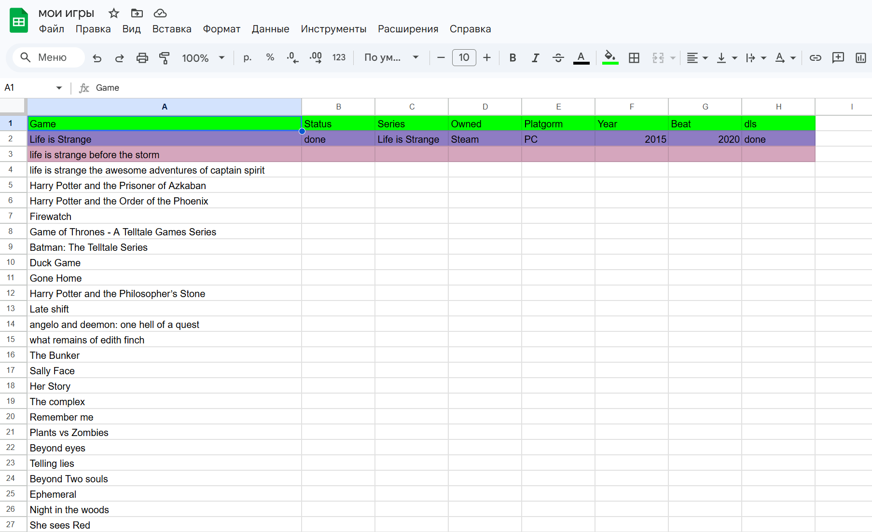Viewport: 872px width, 532px height.
Task: Click the undo arrow icon
Action: (97, 58)
